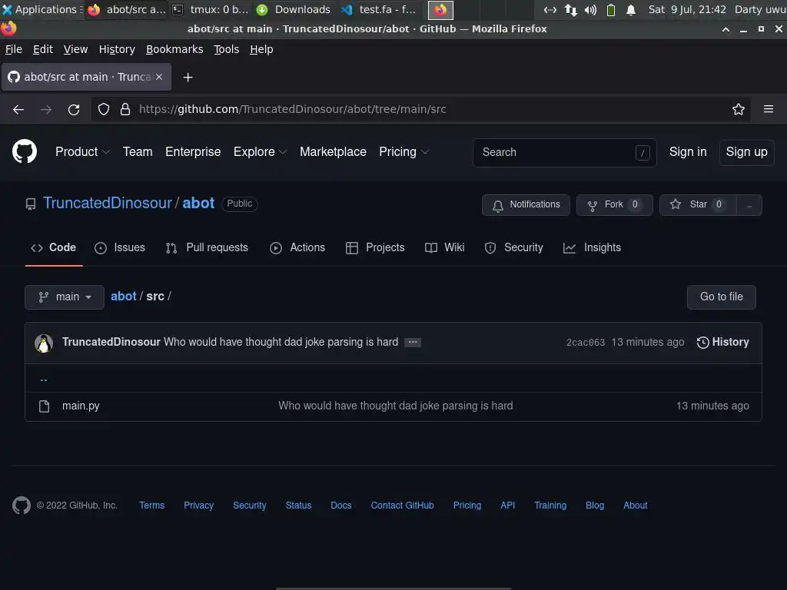The image size is (787, 590).
Task: Bookmark this page with the star icon
Action: pos(739,109)
